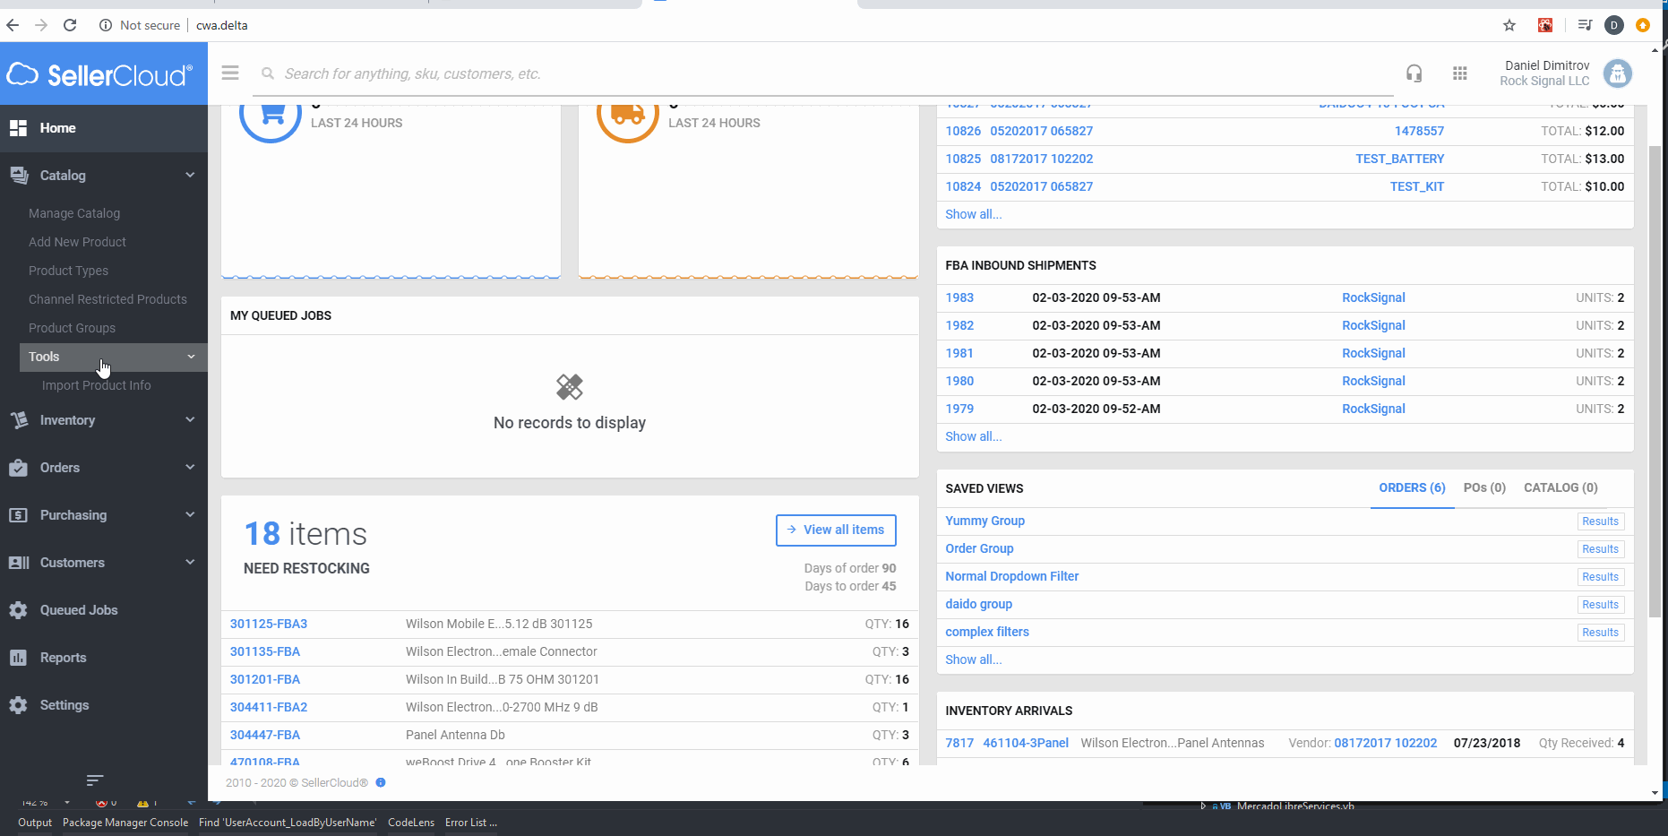The image size is (1668, 836).
Task: Click the sidebar collapse lines icon
Action: [x=95, y=780]
